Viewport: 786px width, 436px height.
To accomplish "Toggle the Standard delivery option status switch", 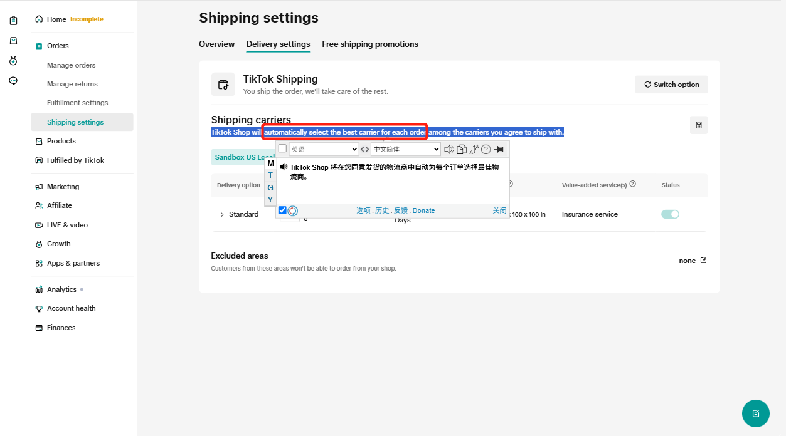I will click(x=670, y=214).
